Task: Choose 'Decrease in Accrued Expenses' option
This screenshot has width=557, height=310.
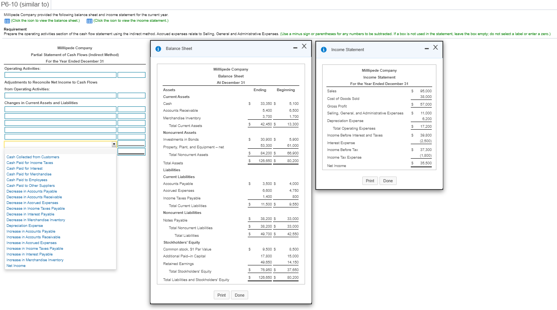Action: tap(32, 203)
